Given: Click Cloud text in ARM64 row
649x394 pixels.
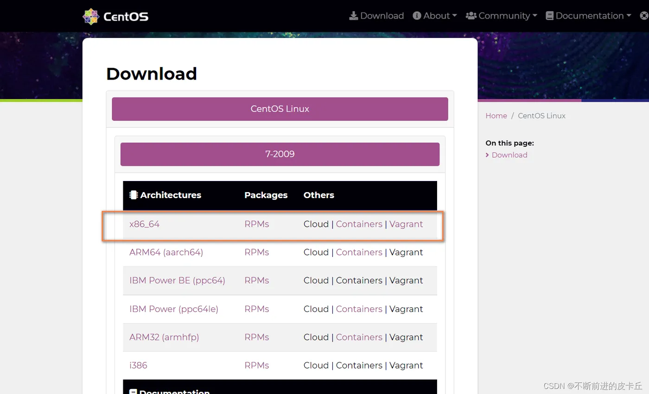Looking at the screenshot, I should pos(316,252).
